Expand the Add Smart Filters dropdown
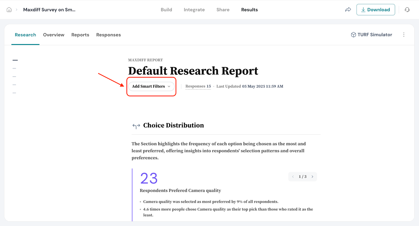Viewport: 419px width, 226px height. tap(151, 86)
